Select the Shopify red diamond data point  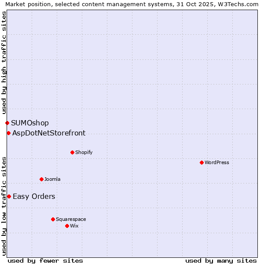click(72, 152)
